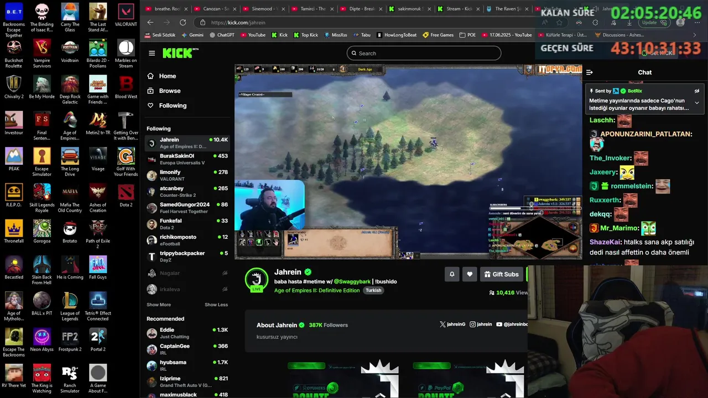Screen dimensions: 708x398
Task: Expand pinned message with chevron
Action: [x=697, y=103]
